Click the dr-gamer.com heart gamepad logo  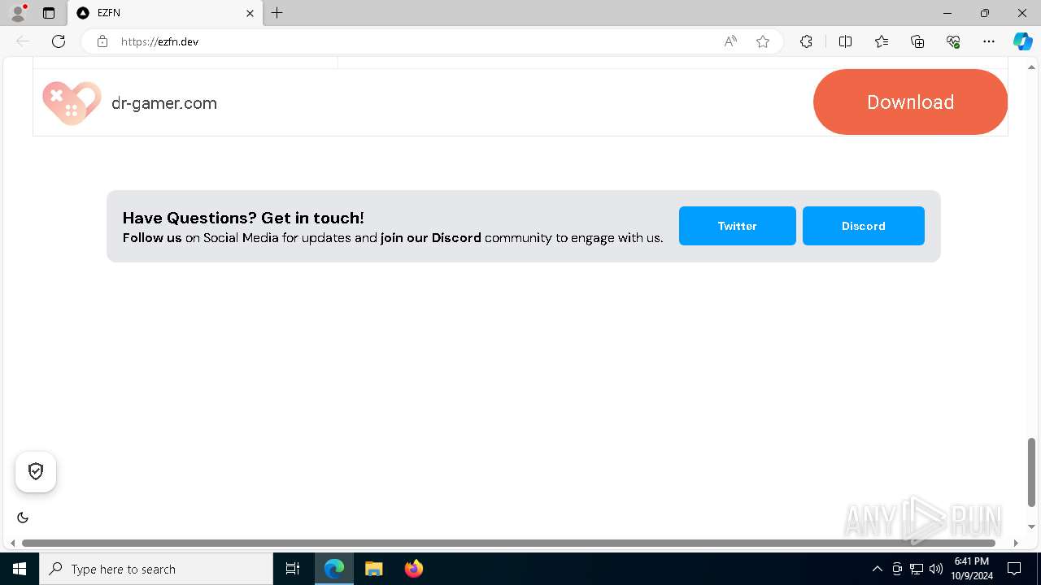coord(72,103)
